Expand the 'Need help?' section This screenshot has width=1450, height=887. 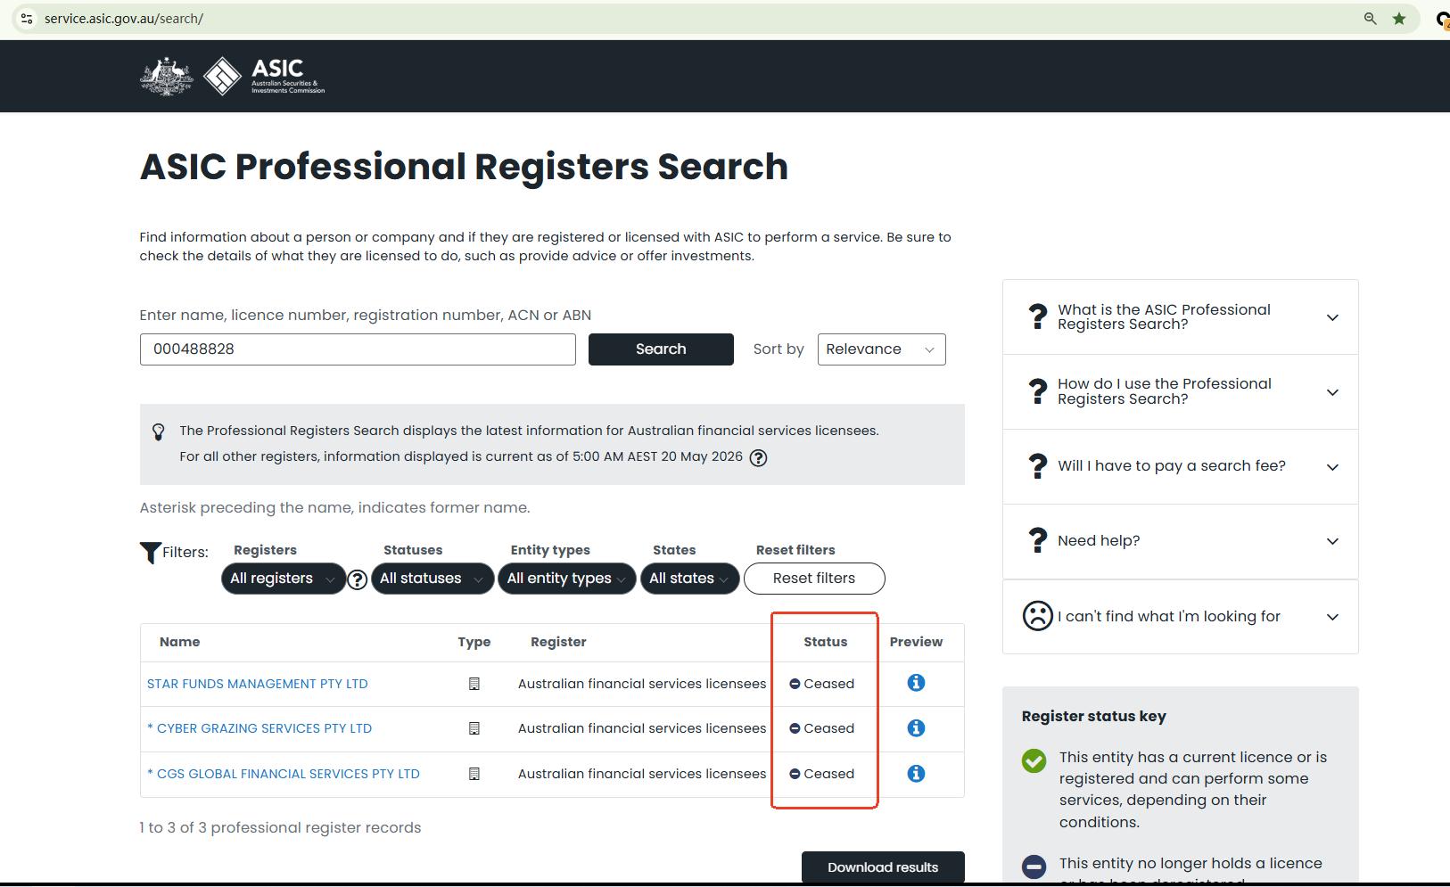pos(1181,541)
